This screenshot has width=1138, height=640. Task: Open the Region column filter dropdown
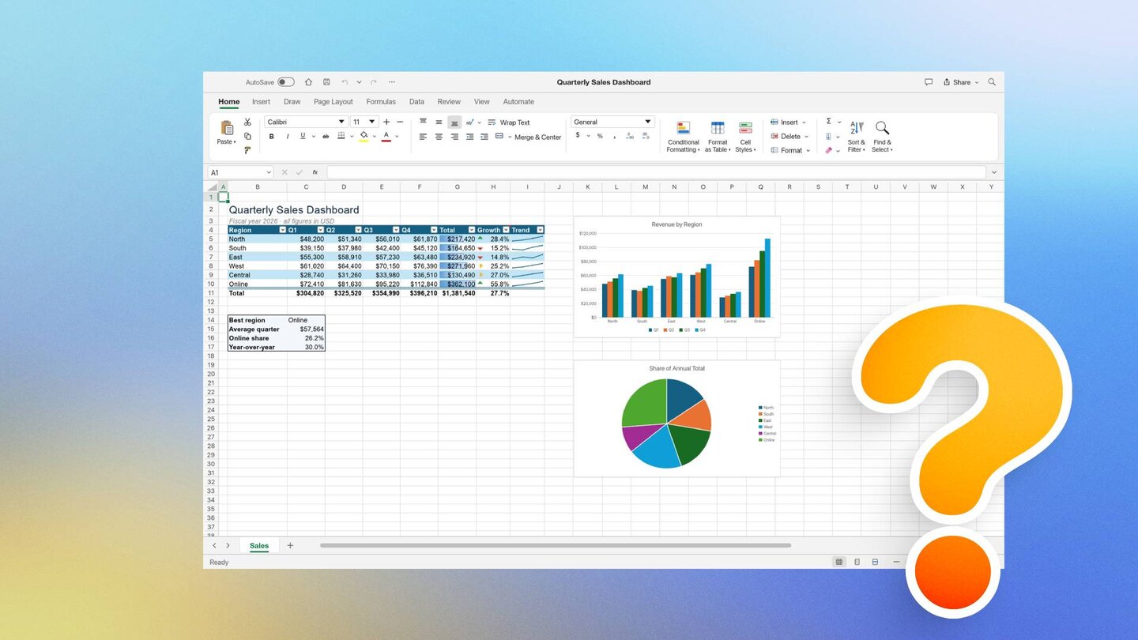click(x=282, y=230)
